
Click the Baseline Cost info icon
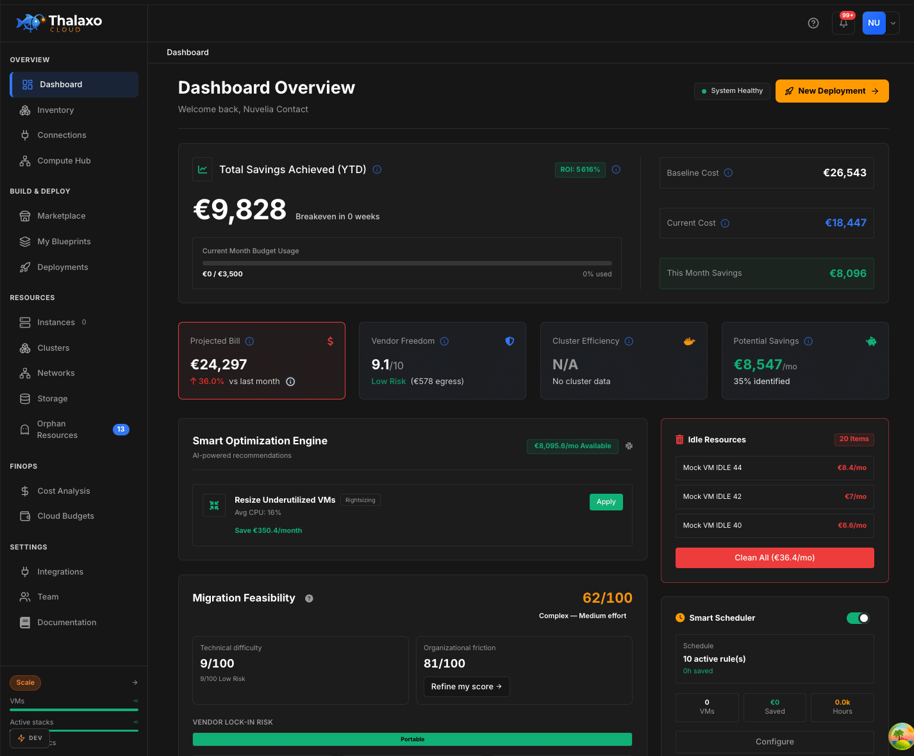pyautogui.click(x=728, y=173)
